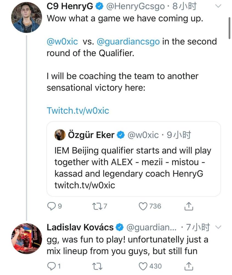Like Ladislav Kovács's tweet with 430 likes
Viewport: 232px width, 275px height.
pos(143,266)
